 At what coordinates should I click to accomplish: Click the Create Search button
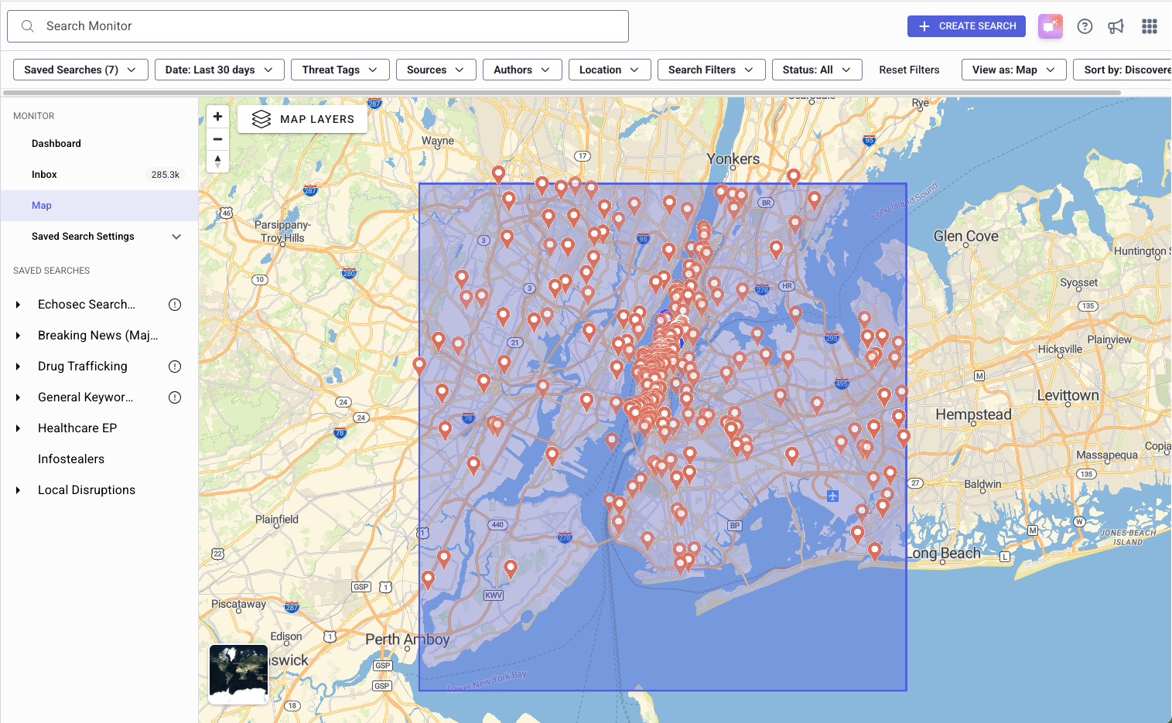click(x=966, y=26)
